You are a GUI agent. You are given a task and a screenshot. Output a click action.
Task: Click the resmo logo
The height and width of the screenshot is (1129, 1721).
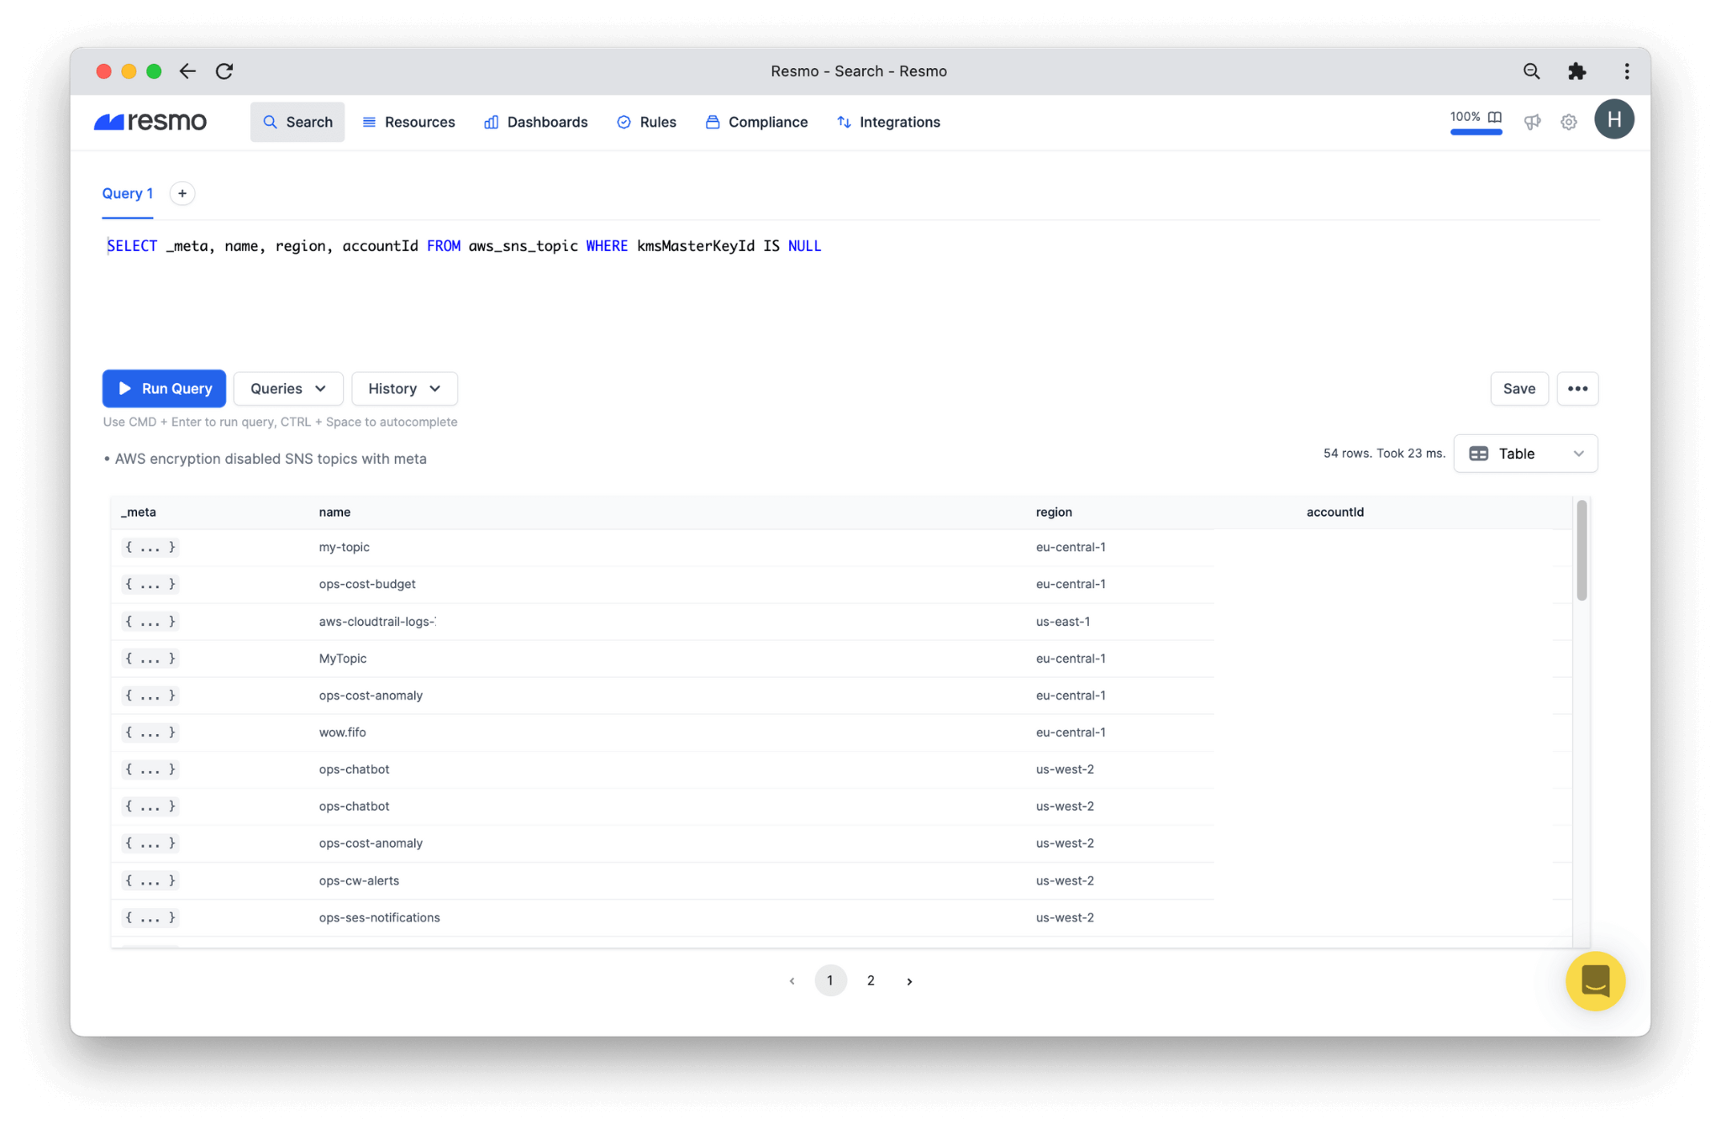point(150,122)
